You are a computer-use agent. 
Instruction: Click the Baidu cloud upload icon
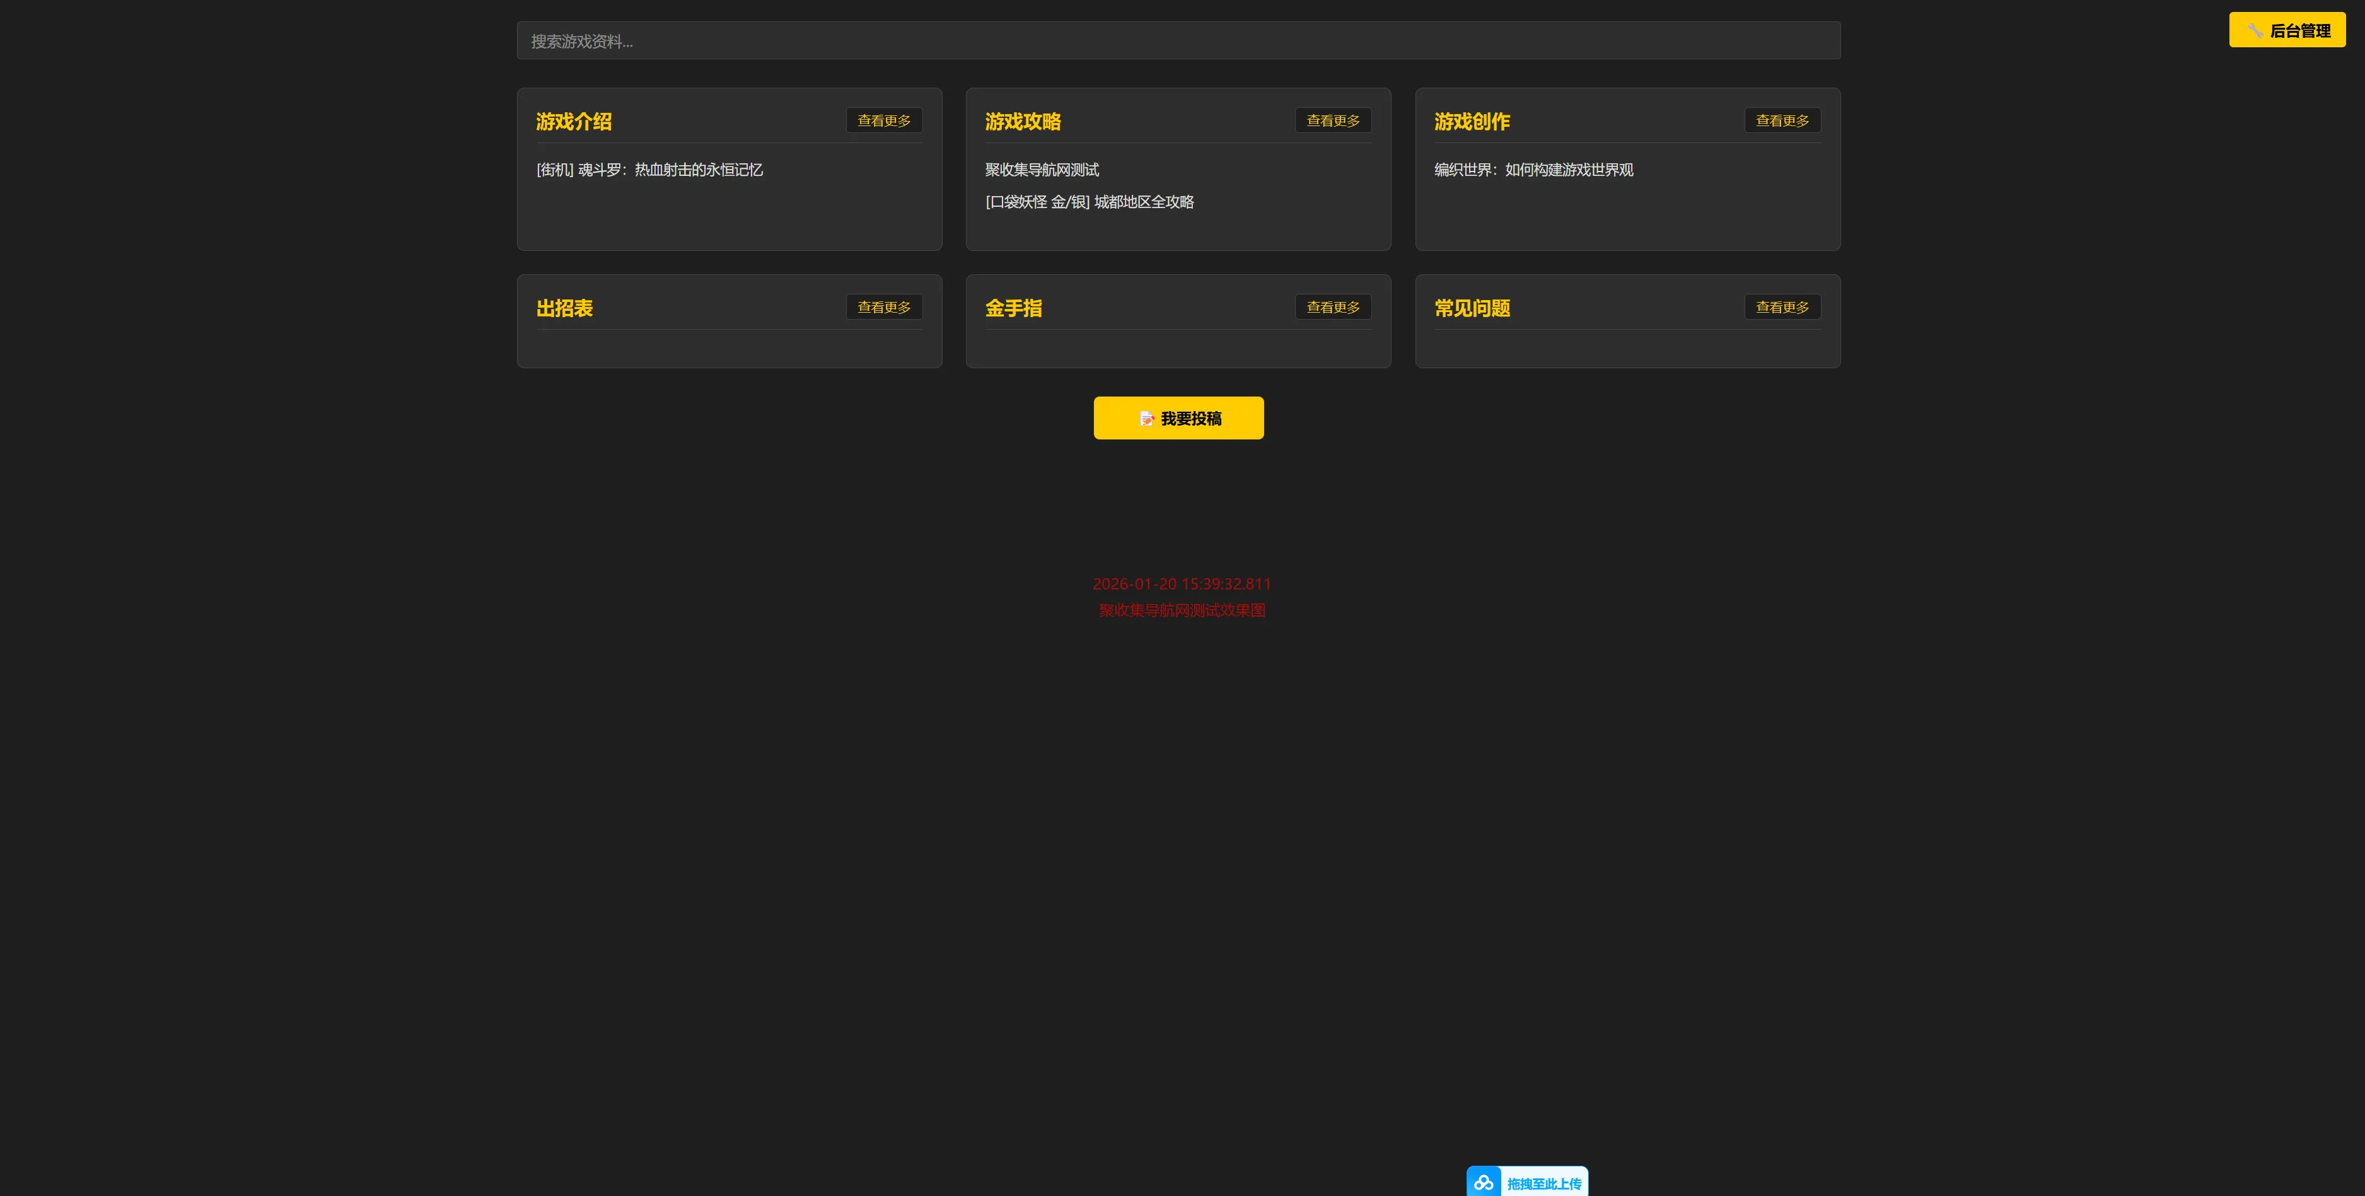(x=1484, y=1183)
